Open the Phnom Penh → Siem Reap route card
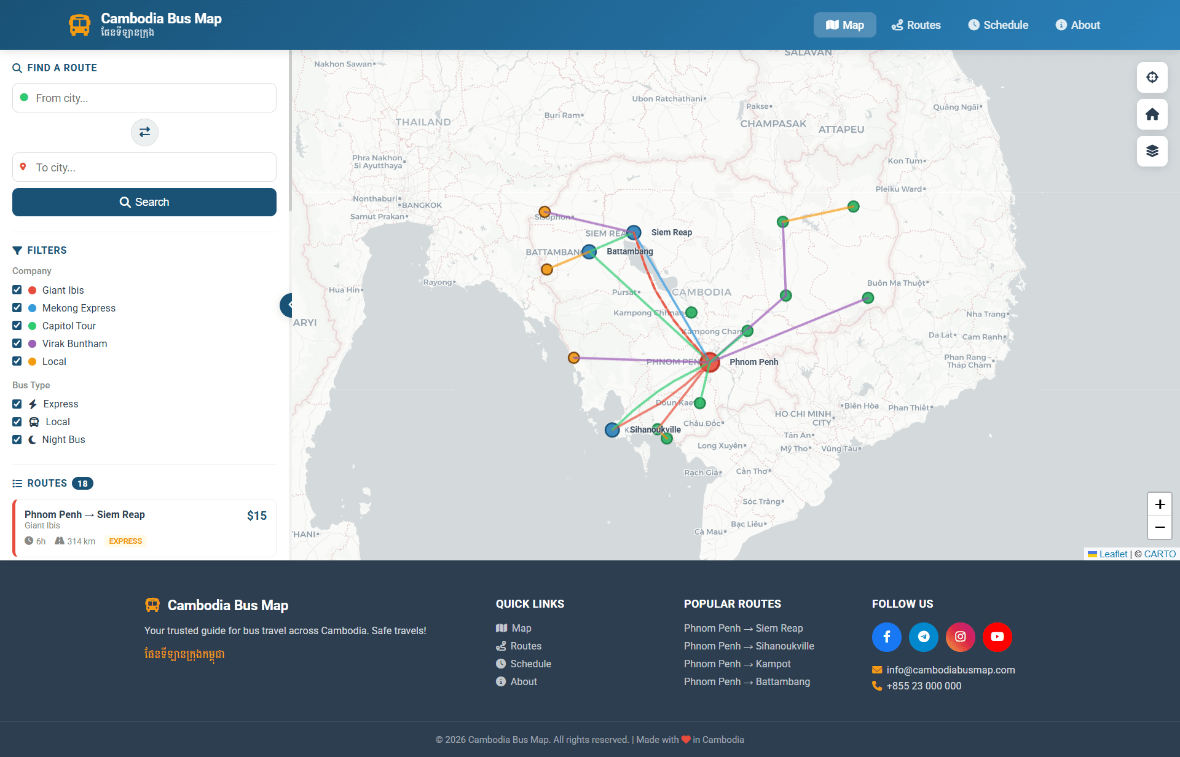 pyautogui.click(x=144, y=528)
